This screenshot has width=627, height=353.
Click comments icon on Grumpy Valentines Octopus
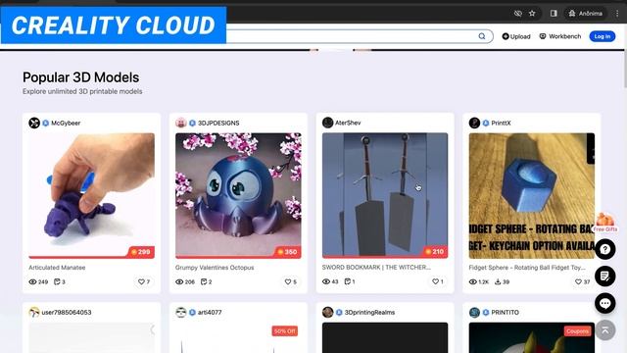point(204,281)
